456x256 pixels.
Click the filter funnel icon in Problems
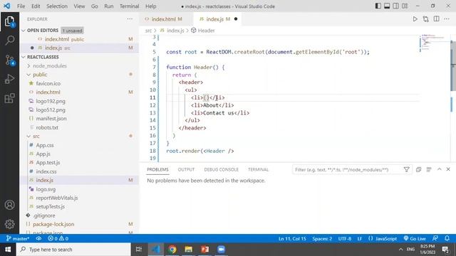click(x=406, y=169)
